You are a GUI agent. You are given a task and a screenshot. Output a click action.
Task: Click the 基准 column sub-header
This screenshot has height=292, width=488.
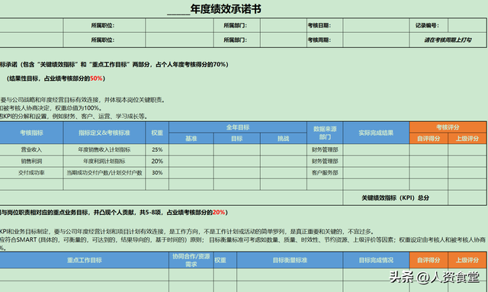[x=191, y=139]
